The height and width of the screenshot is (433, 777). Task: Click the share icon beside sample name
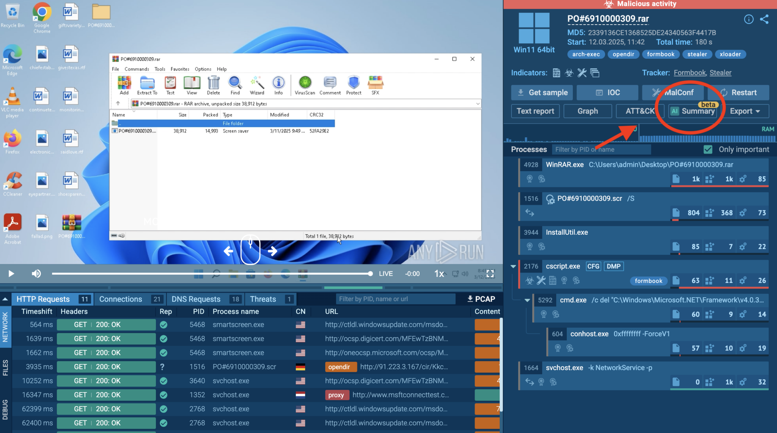(x=764, y=19)
